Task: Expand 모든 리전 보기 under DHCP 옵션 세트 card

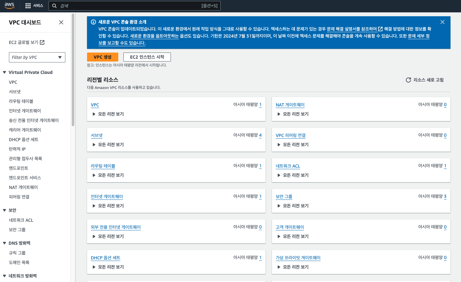Action: 108,267
